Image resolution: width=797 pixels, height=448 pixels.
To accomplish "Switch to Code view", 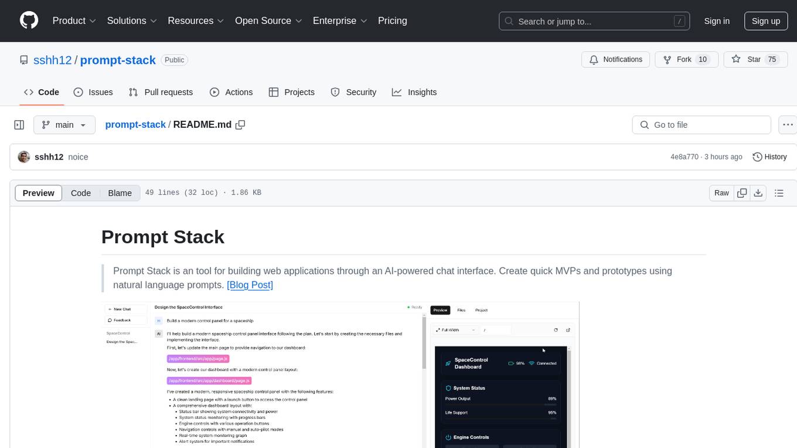I will coord(81,193).
